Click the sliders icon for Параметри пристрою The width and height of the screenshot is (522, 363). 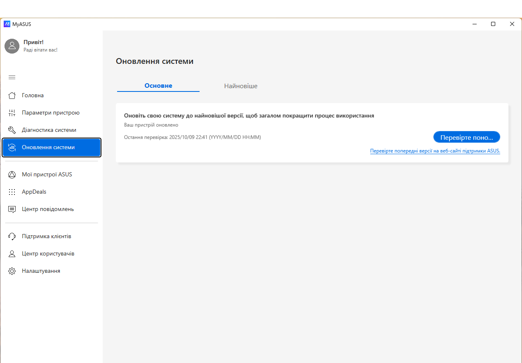pos(12,113)
